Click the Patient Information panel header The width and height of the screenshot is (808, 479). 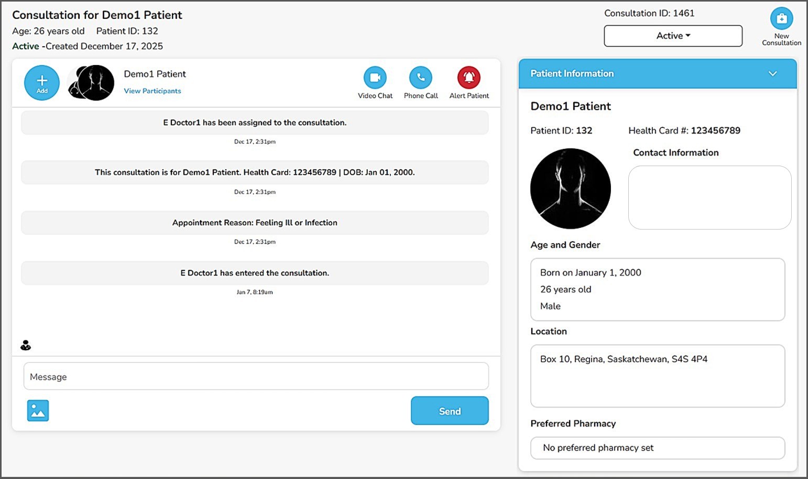(629, 74)
